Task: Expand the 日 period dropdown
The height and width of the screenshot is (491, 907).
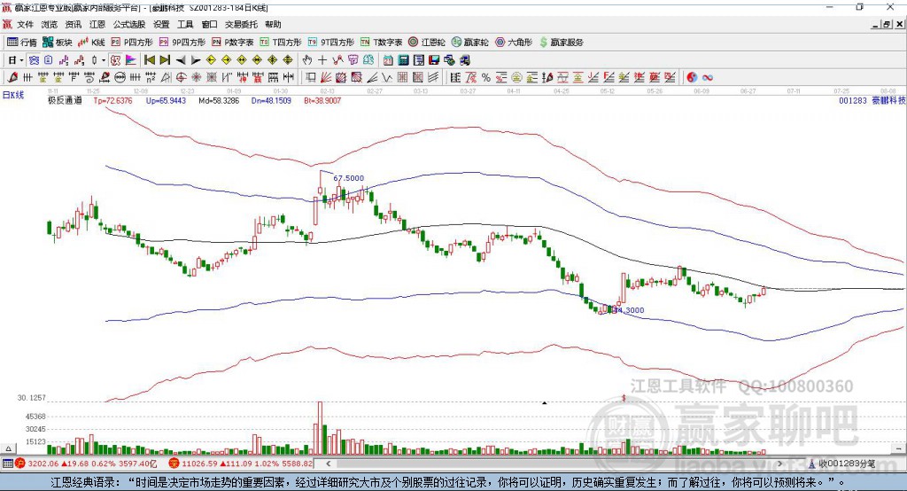Action: click(21, 60)
